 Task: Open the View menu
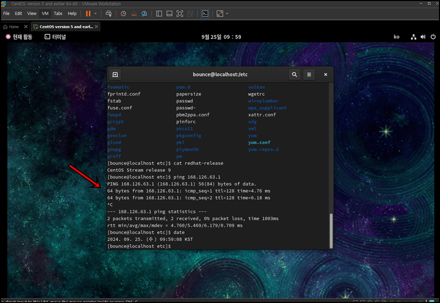[x=32, y=14]
